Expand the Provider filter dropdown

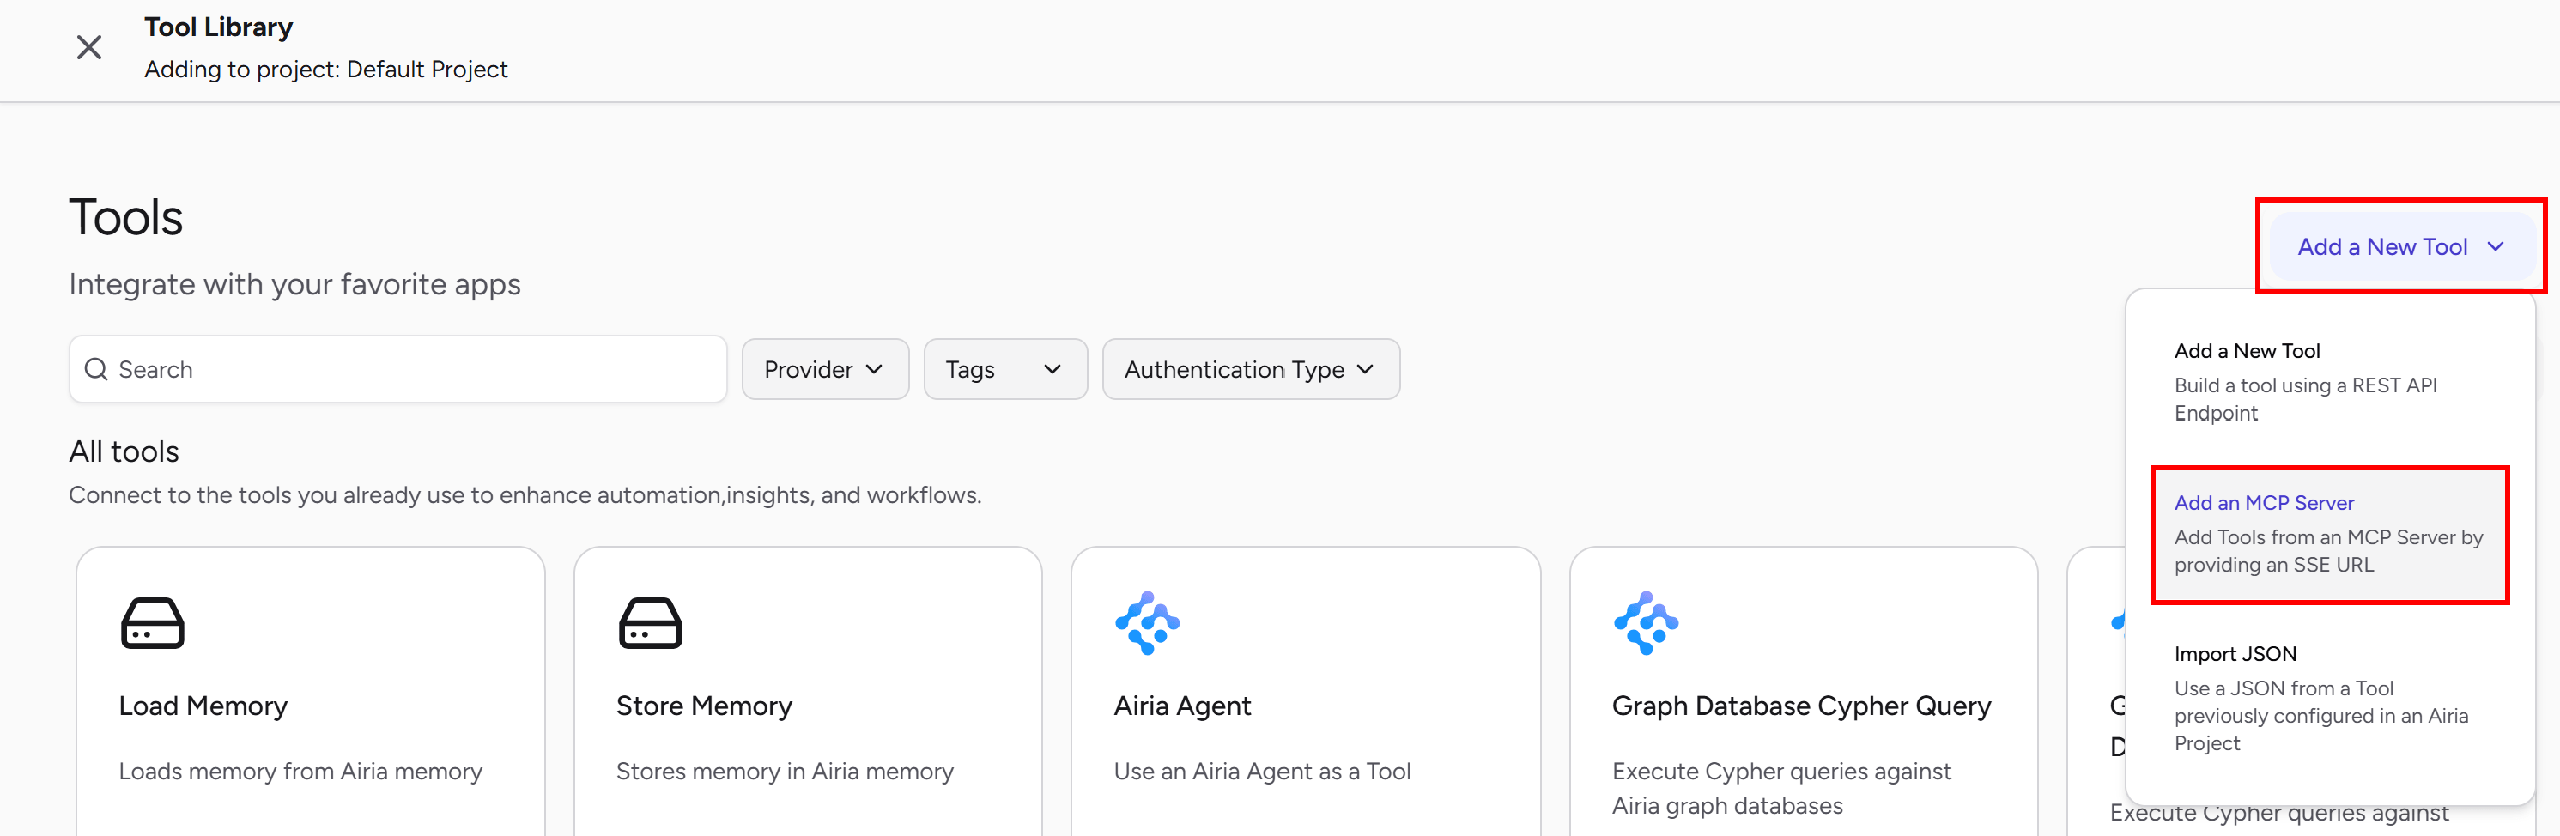pos(825,370)
